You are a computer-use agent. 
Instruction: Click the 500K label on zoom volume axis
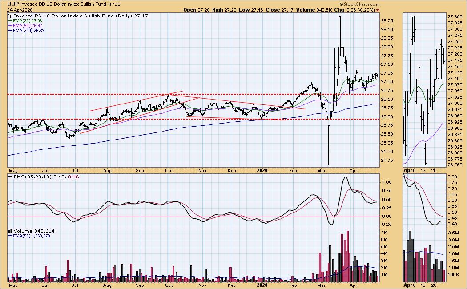coord(453,274)
